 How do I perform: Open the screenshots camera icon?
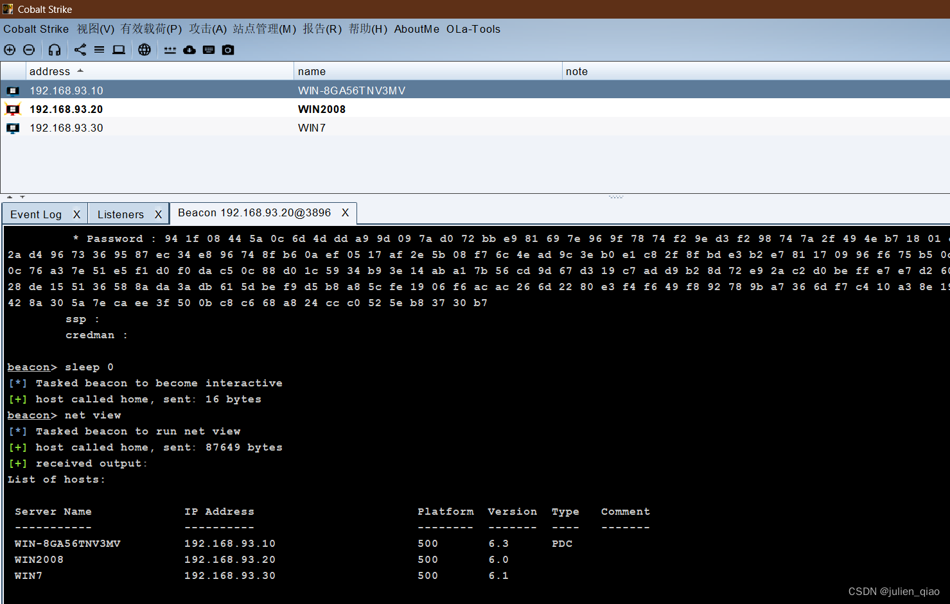coord(228,49)
